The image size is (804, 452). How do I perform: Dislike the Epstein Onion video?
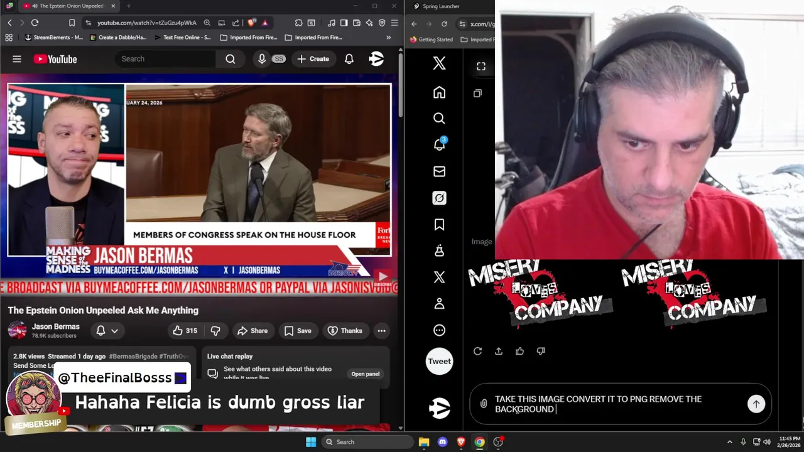click(215, 331)
